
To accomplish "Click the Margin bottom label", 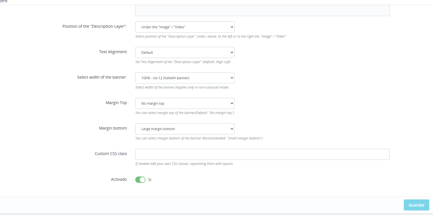I will coord(113,128).
